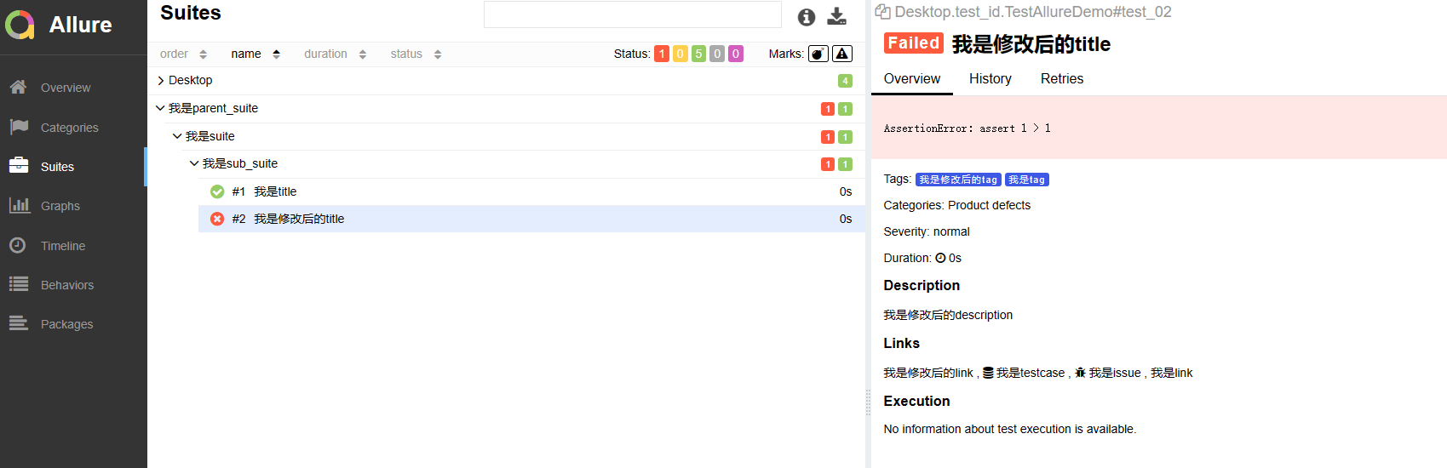The width and height of the screenshot is (1447, 468).
Task: Download the suites data as CSV
Action: tap(836, 17)
